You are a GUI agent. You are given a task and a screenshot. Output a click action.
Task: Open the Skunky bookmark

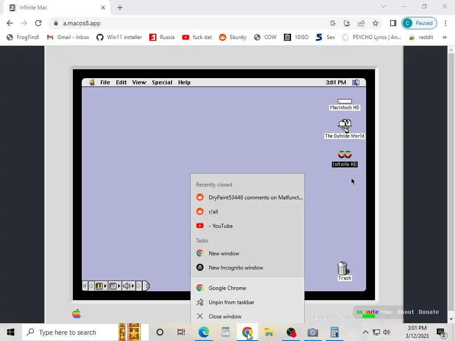tap(233, 37)
